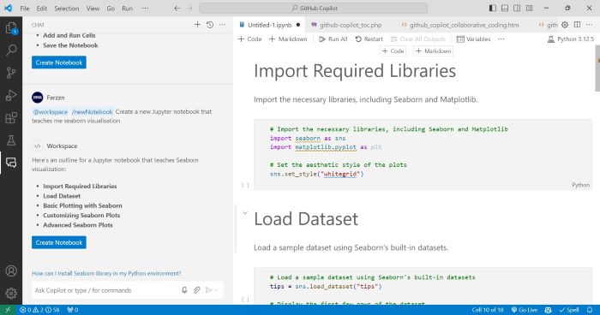The width and height of the screenshot is (600, 315).
Task: Insert Markdown cell via inline hover button
Action: pyautogui.click(x=433, y=51)
